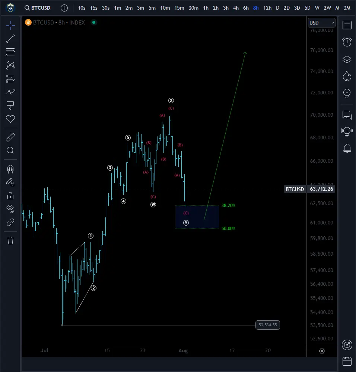The width and height of the screenshot is (356, 372).
Task: Open the notifications bell panel
Action: coord(347,148)
